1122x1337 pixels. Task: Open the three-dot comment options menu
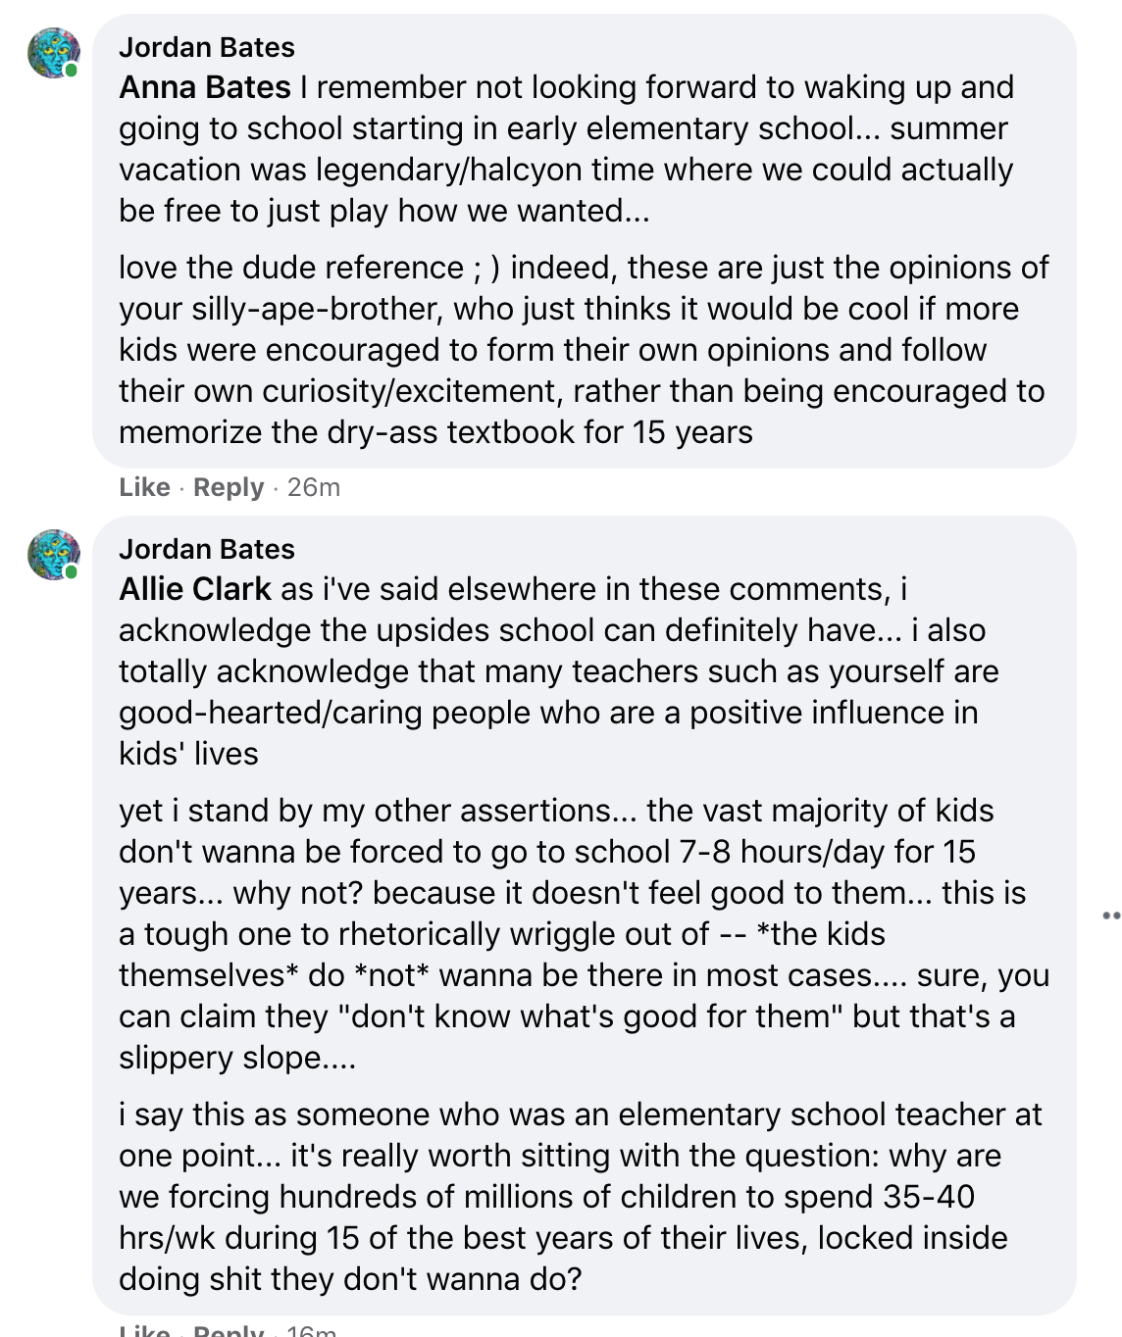(1111, 916)
